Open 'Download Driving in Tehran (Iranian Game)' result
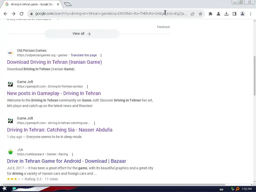The width and height of the screenshot is (256, 192). click(54, 62)
